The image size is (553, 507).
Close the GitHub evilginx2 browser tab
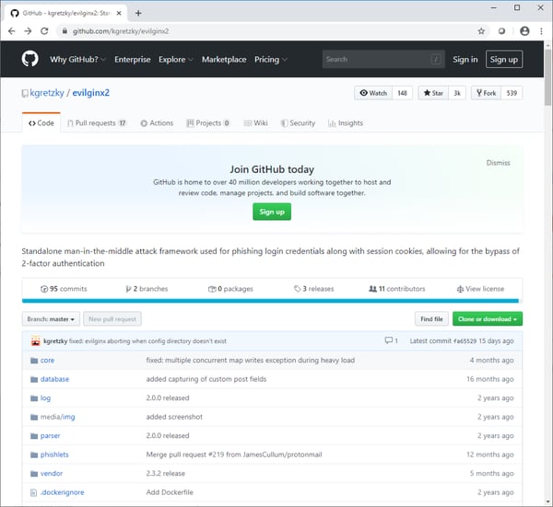pos(119,14)
